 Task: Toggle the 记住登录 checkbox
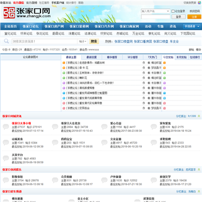[173, 11]
